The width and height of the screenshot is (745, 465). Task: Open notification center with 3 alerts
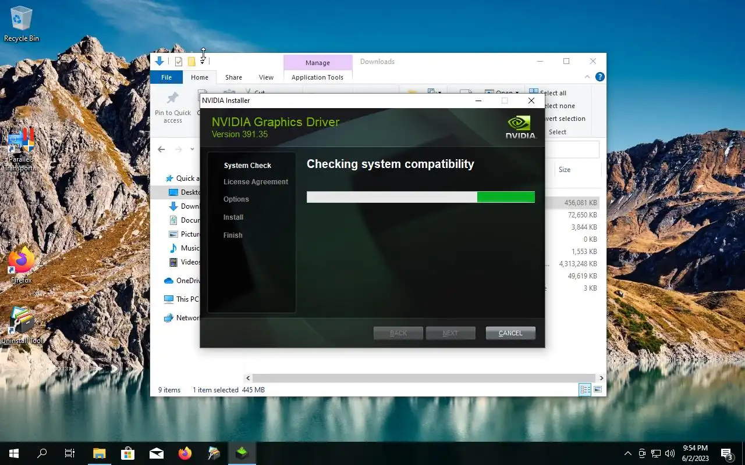tap(726, 453)
